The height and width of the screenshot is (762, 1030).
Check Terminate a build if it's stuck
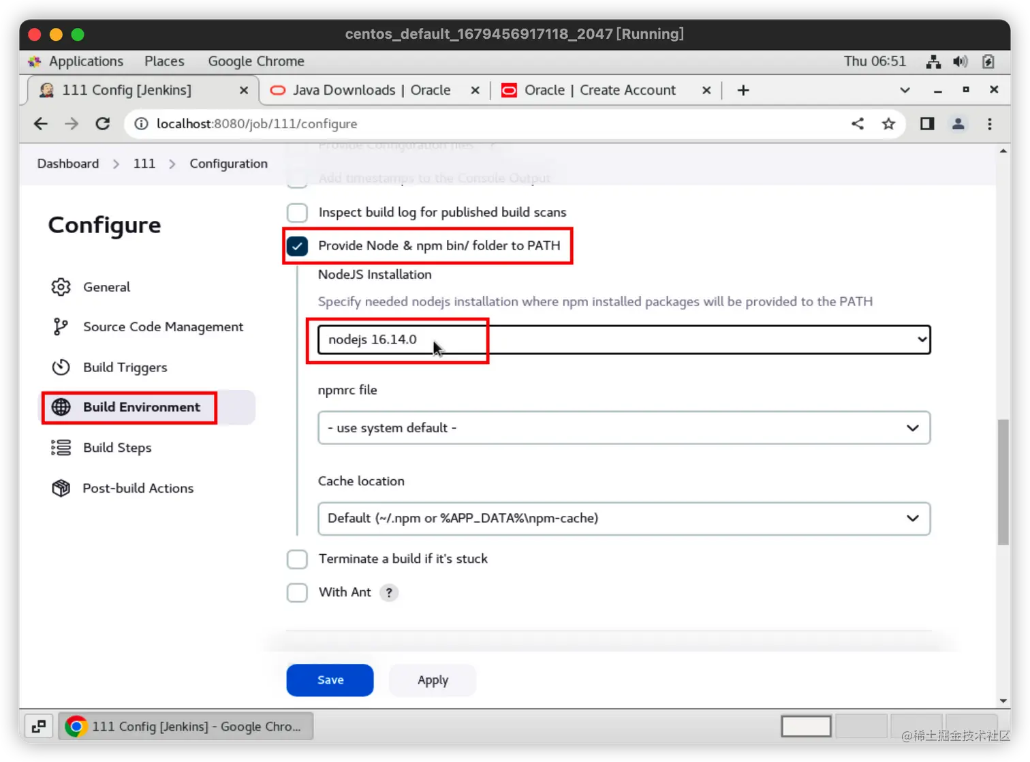pyautogui.click(x=297, y=559)
